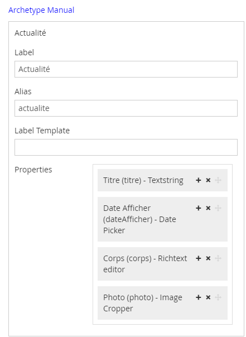Select the Corps (corps) Richtext editor item
This screenshot has width=246, height=337.
(145, 264)
